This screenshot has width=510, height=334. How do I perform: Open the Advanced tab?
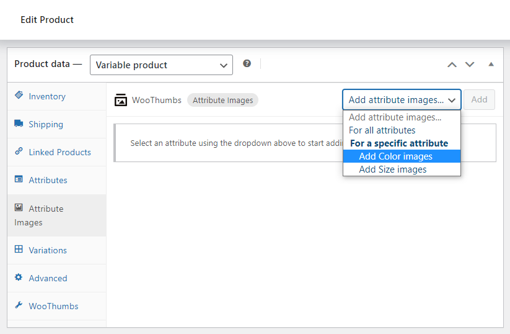(56, 278)
